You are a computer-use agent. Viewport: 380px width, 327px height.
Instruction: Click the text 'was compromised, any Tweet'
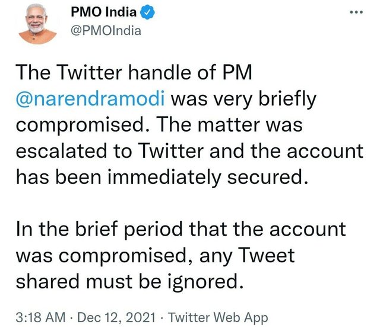pyautogui.click(x=156, y=256)
